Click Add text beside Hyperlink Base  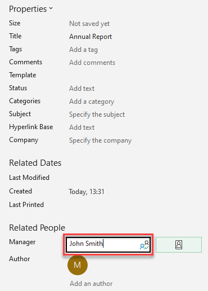point(82,127)
